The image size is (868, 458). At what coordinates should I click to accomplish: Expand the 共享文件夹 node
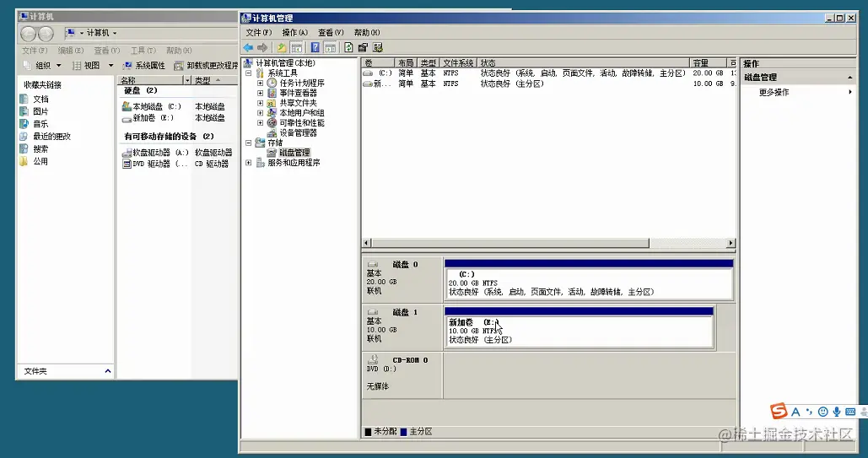pos(260,103)
